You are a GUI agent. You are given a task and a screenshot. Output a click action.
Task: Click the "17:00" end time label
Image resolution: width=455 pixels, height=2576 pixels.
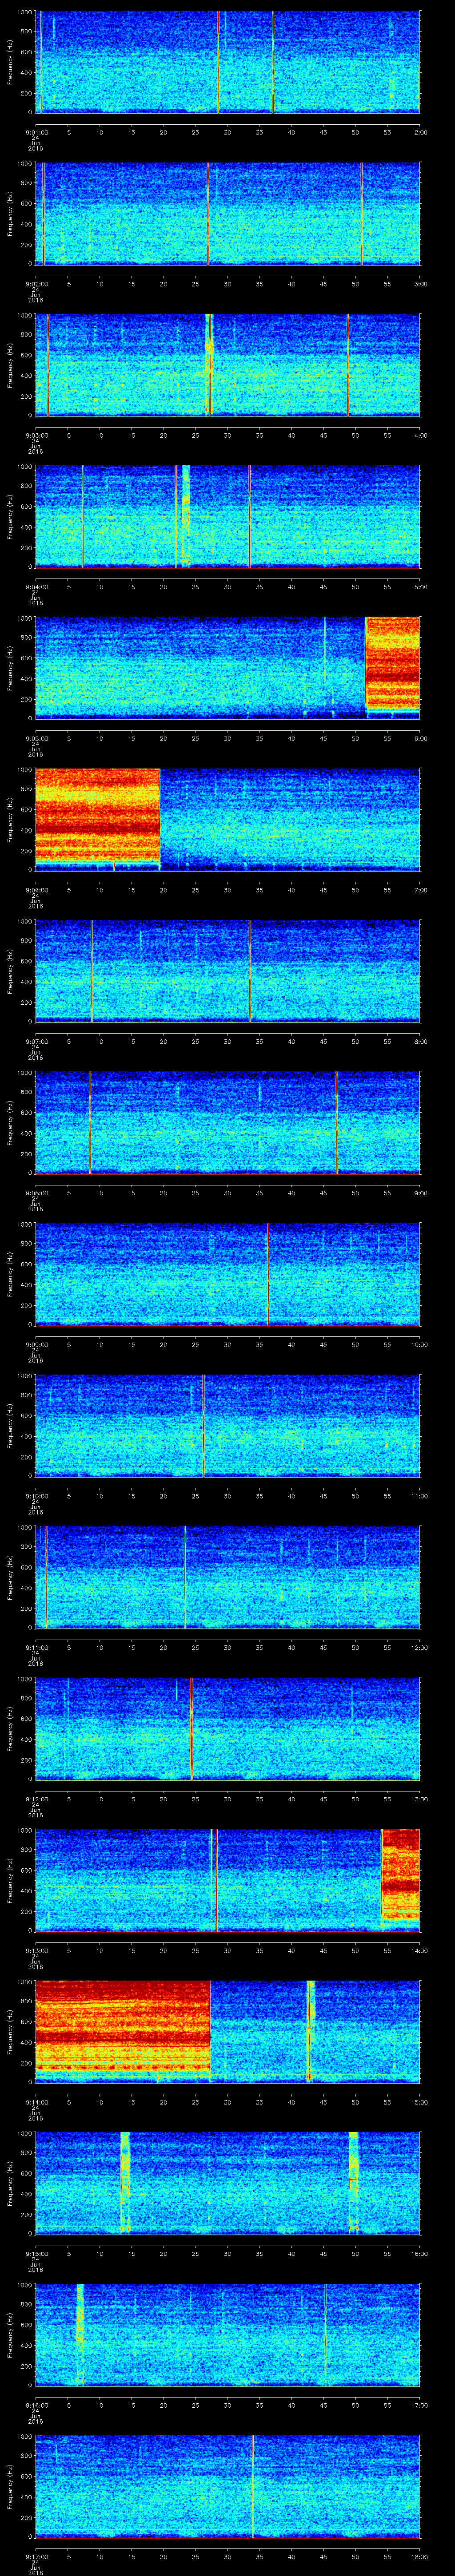point(419,2405)
